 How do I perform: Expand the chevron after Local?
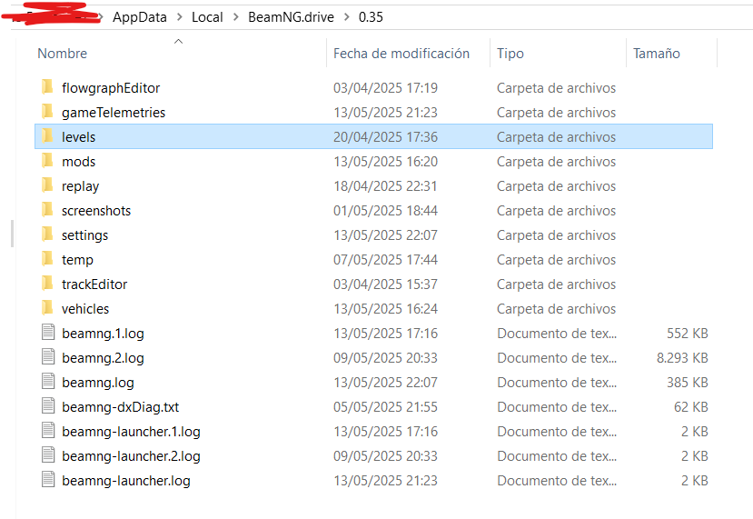click(236, 17)
